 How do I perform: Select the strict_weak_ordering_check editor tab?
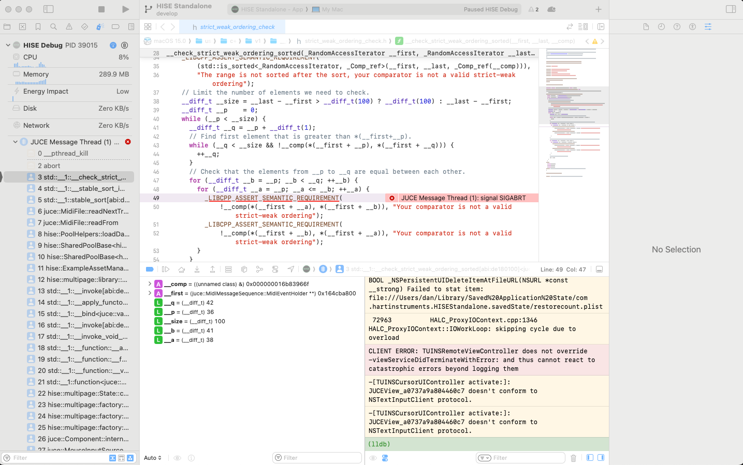232,27
